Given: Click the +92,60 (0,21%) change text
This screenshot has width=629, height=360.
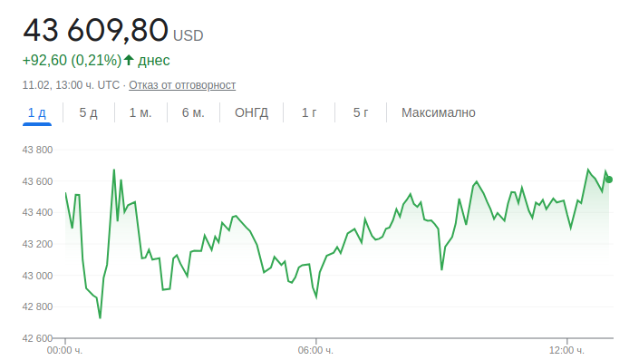Looking at the screenshot, I should pos(72,60).
